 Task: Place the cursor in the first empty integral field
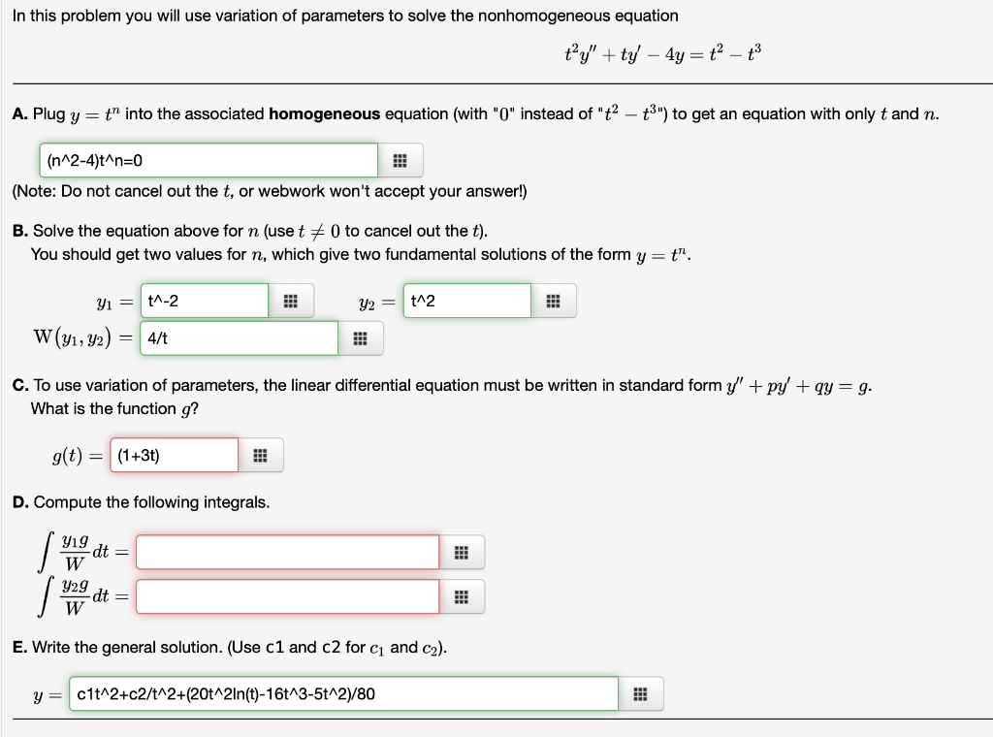[288, 552]
